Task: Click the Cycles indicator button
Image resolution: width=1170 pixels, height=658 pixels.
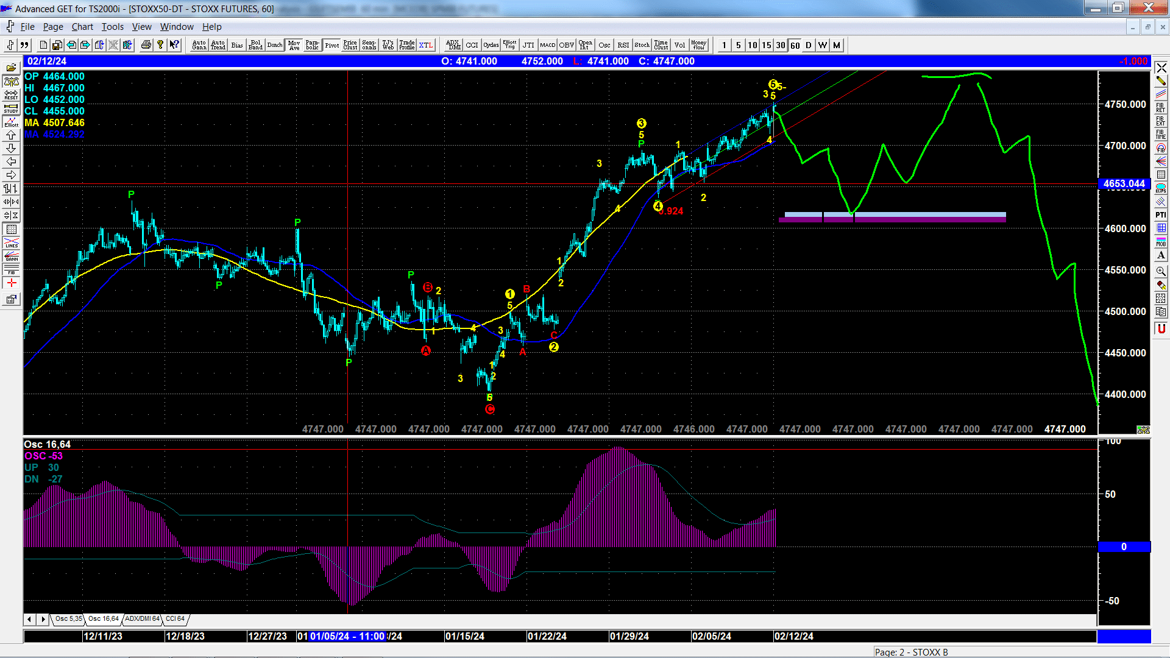Action: pyautogui.click(x=491, y=45)
